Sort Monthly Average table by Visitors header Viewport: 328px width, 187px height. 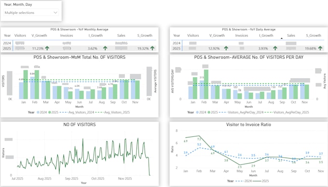(20, 36)
